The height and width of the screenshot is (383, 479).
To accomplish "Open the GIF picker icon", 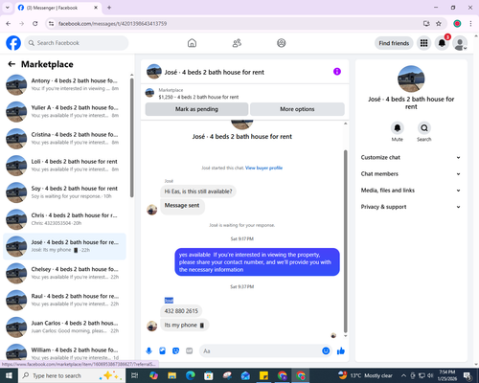I will click(x=190, y=351).
